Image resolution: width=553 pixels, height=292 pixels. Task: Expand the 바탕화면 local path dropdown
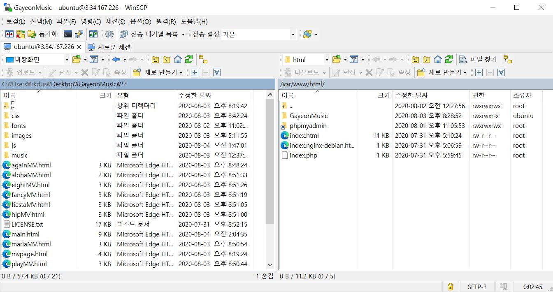coord(67,59)
